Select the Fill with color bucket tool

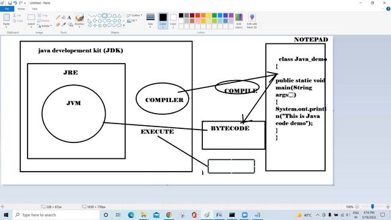coord(64,18)
